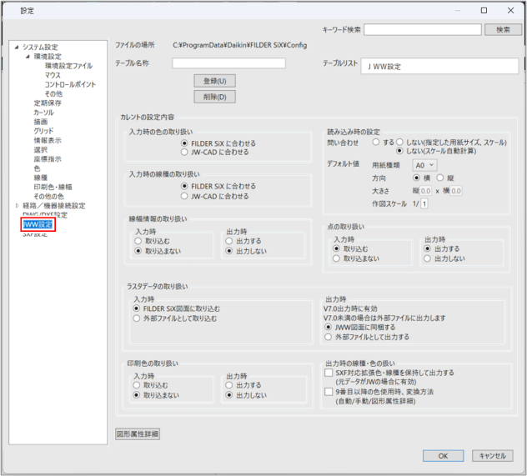
Task: Open 印刷色・線幅 settings in the tree
Action: (53, 187)
